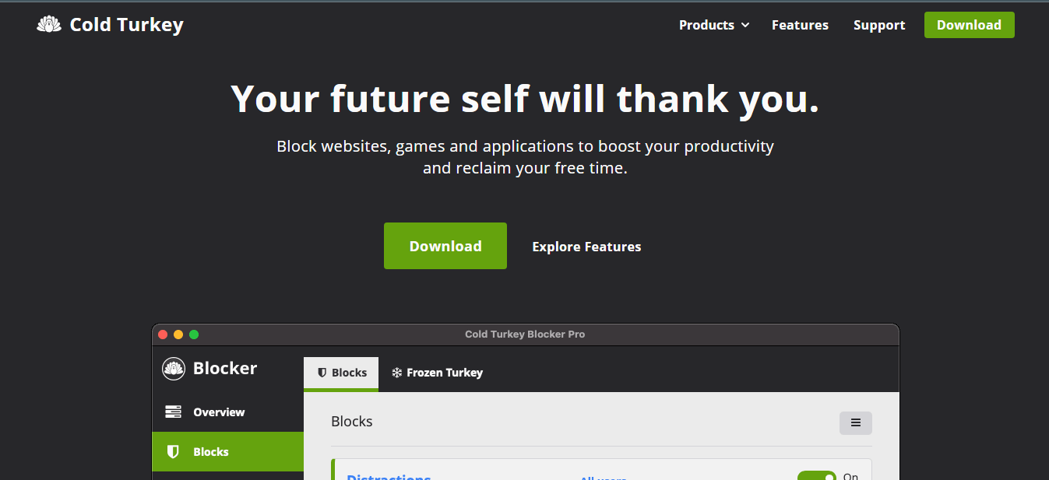This screenshot has height=480, width=1049.
Task: Open the Features page from navbar
Action: pos(800,26)
